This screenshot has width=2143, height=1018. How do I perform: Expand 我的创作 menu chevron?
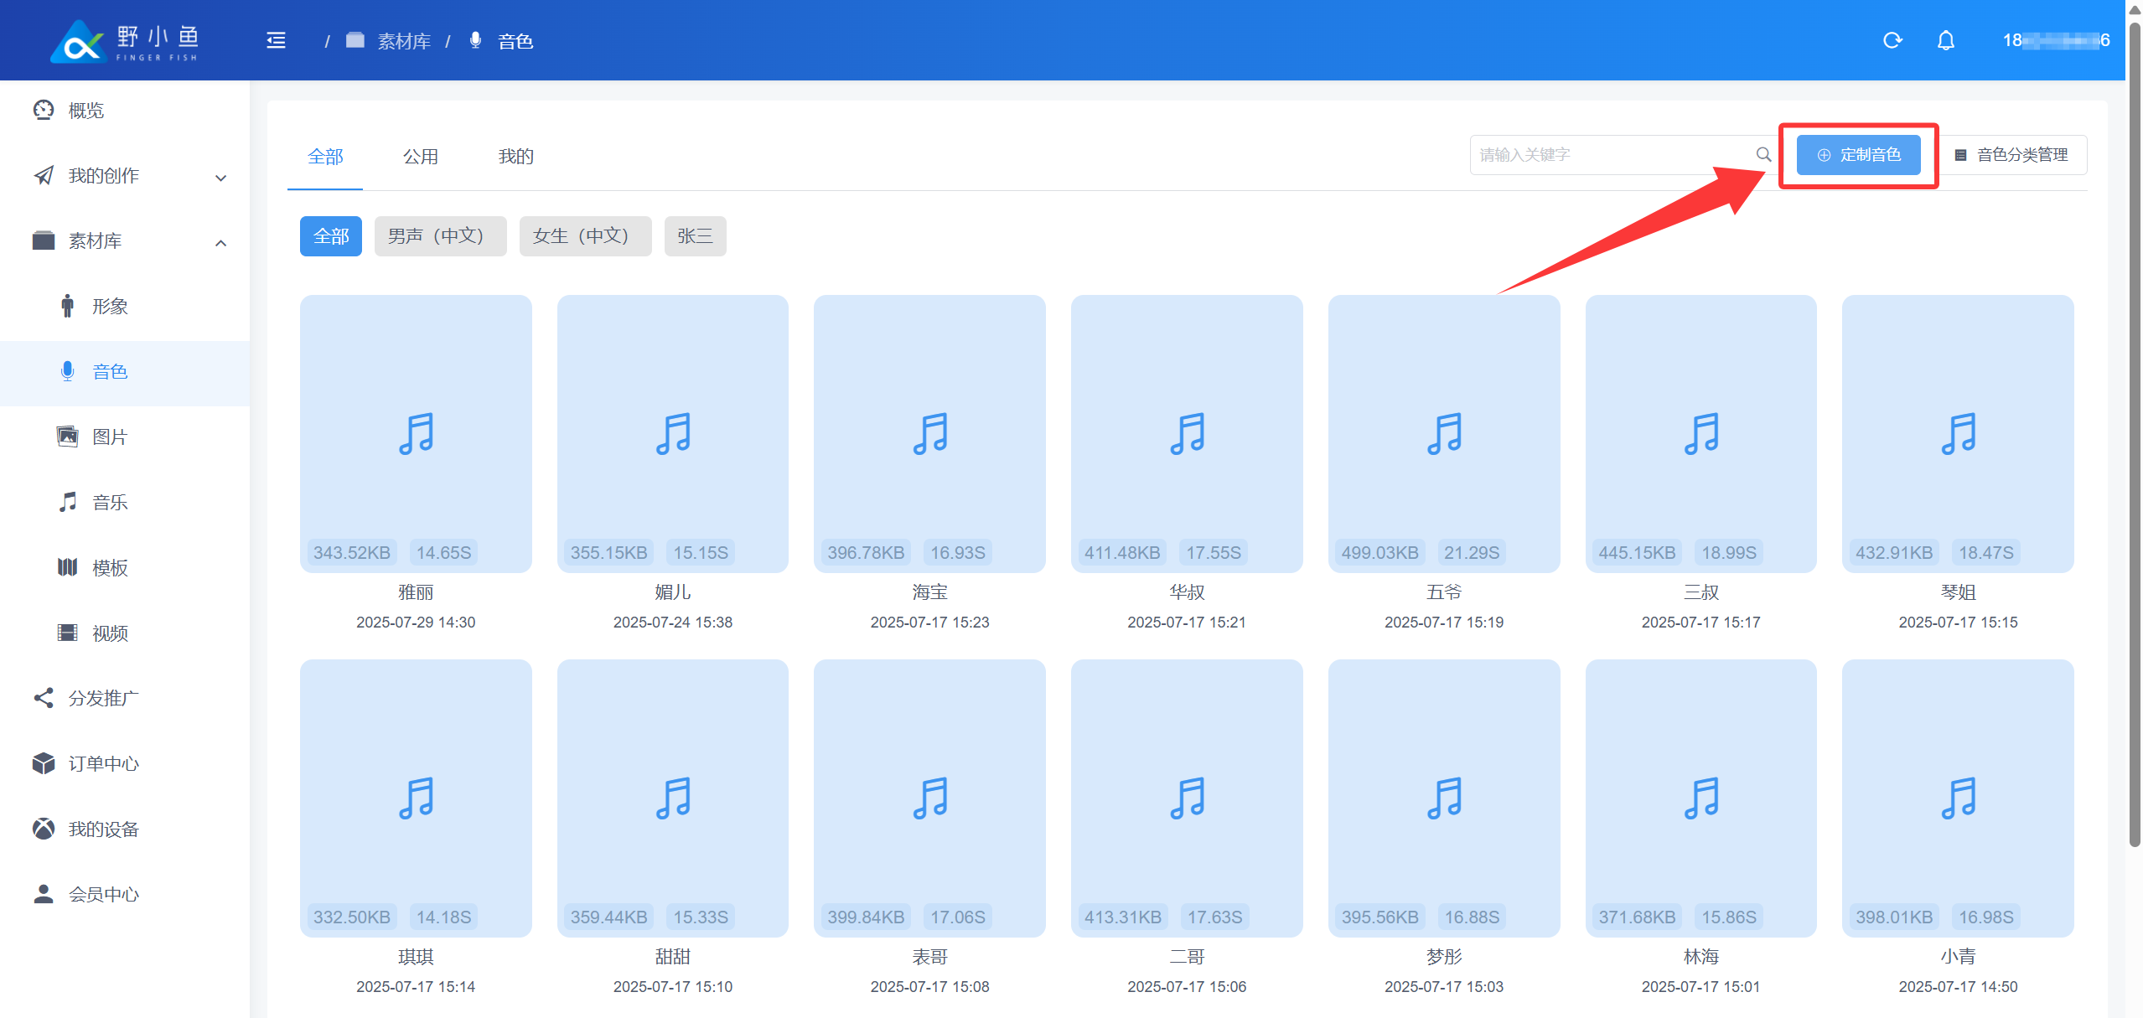(x=220, y=178)
